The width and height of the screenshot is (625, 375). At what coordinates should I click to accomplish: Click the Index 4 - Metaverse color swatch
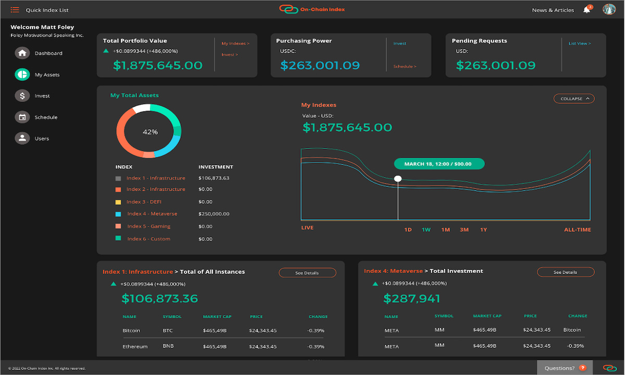(x=119, y=214)
